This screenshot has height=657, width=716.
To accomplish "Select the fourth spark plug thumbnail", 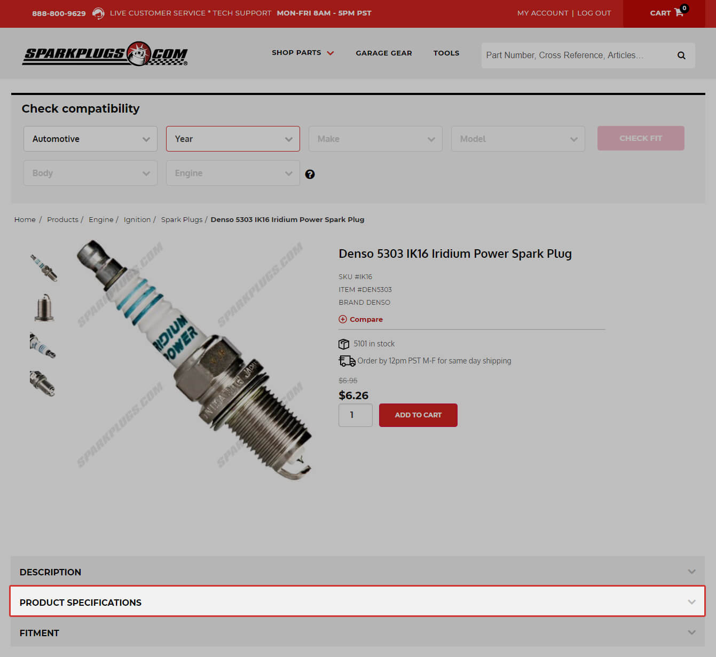I will [x=43, y=384].
